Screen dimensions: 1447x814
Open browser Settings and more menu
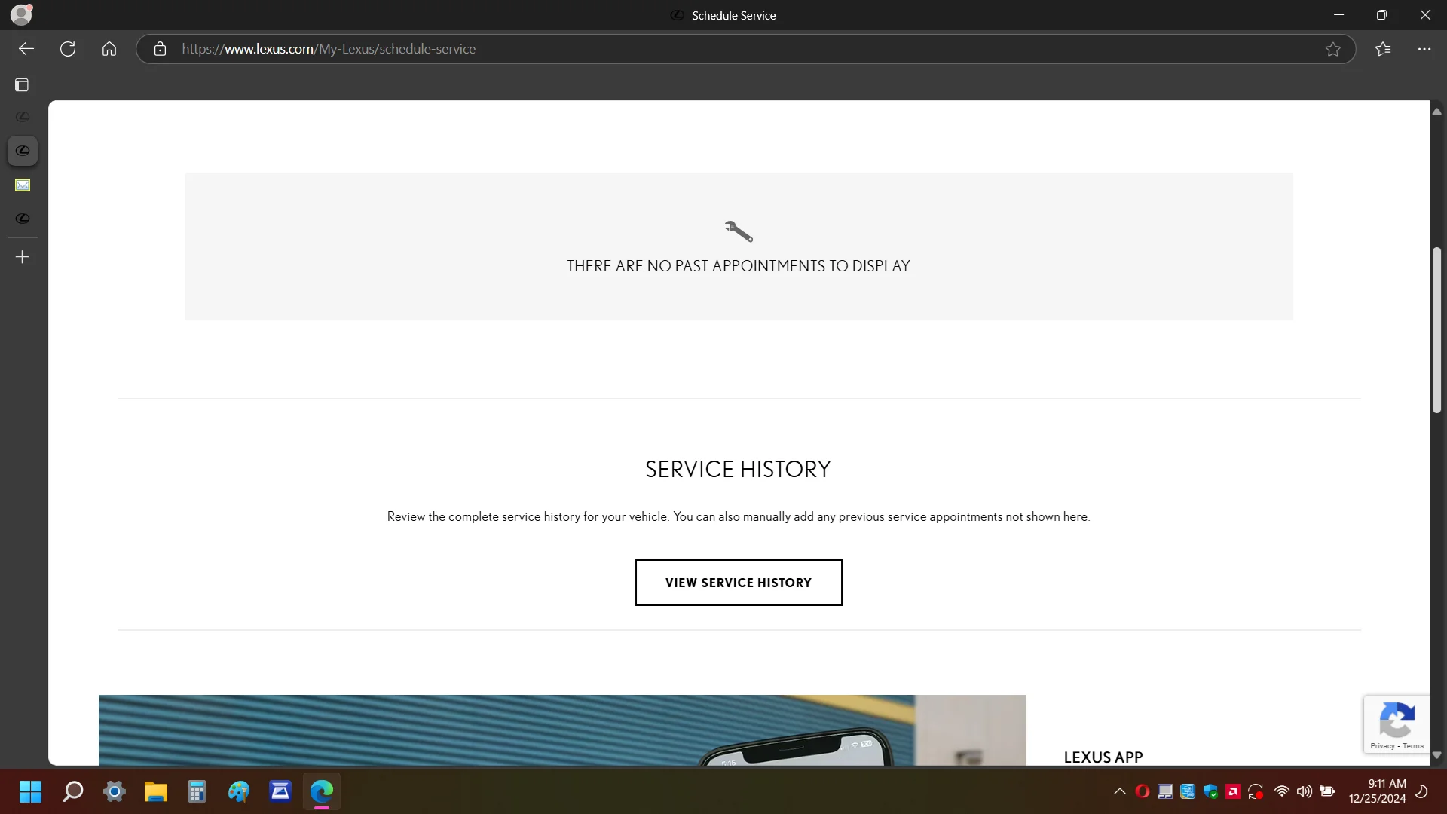coord(1424,49)
